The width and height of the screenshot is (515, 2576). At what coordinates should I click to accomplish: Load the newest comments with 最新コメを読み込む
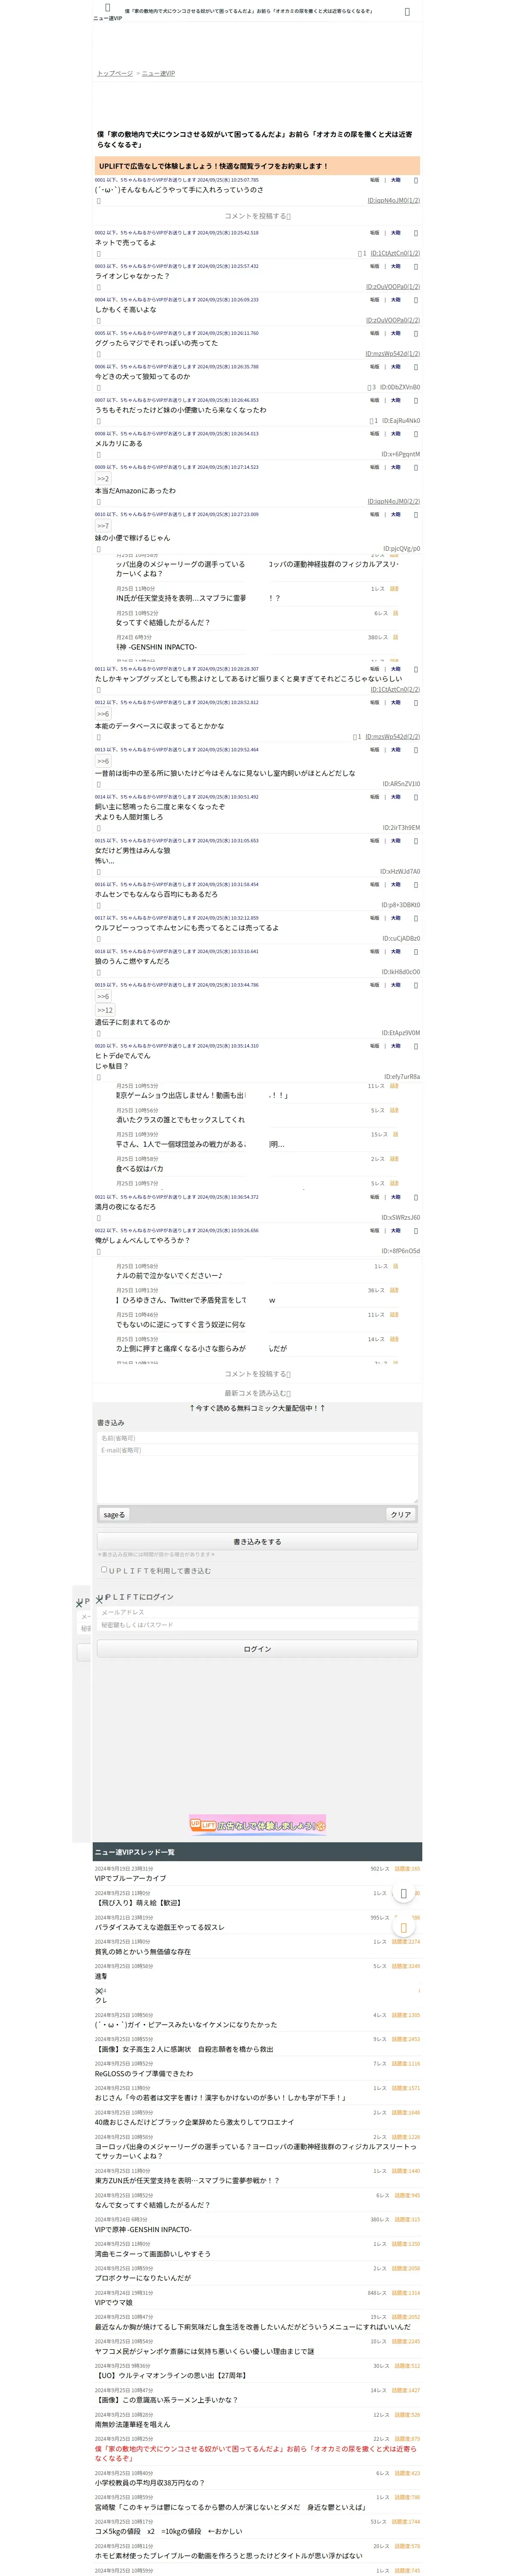pos(257,1393)
